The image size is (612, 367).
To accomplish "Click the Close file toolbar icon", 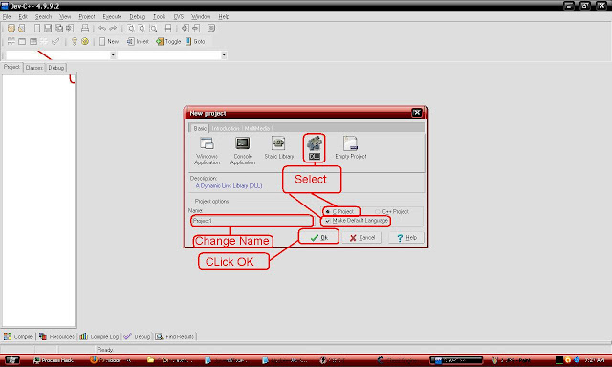I will click(x=70, y=28).
